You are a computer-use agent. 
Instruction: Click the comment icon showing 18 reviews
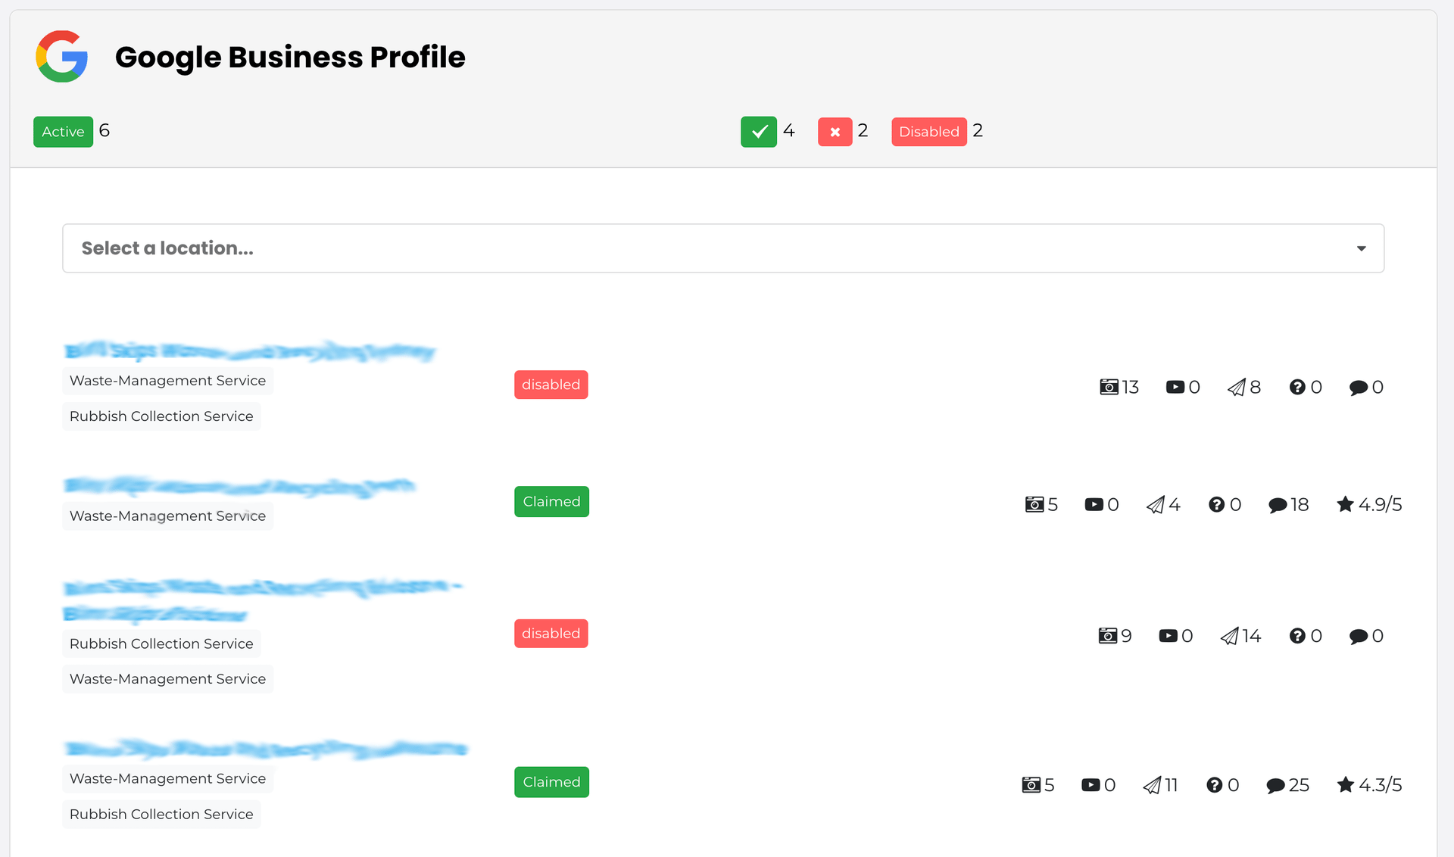1278,504
